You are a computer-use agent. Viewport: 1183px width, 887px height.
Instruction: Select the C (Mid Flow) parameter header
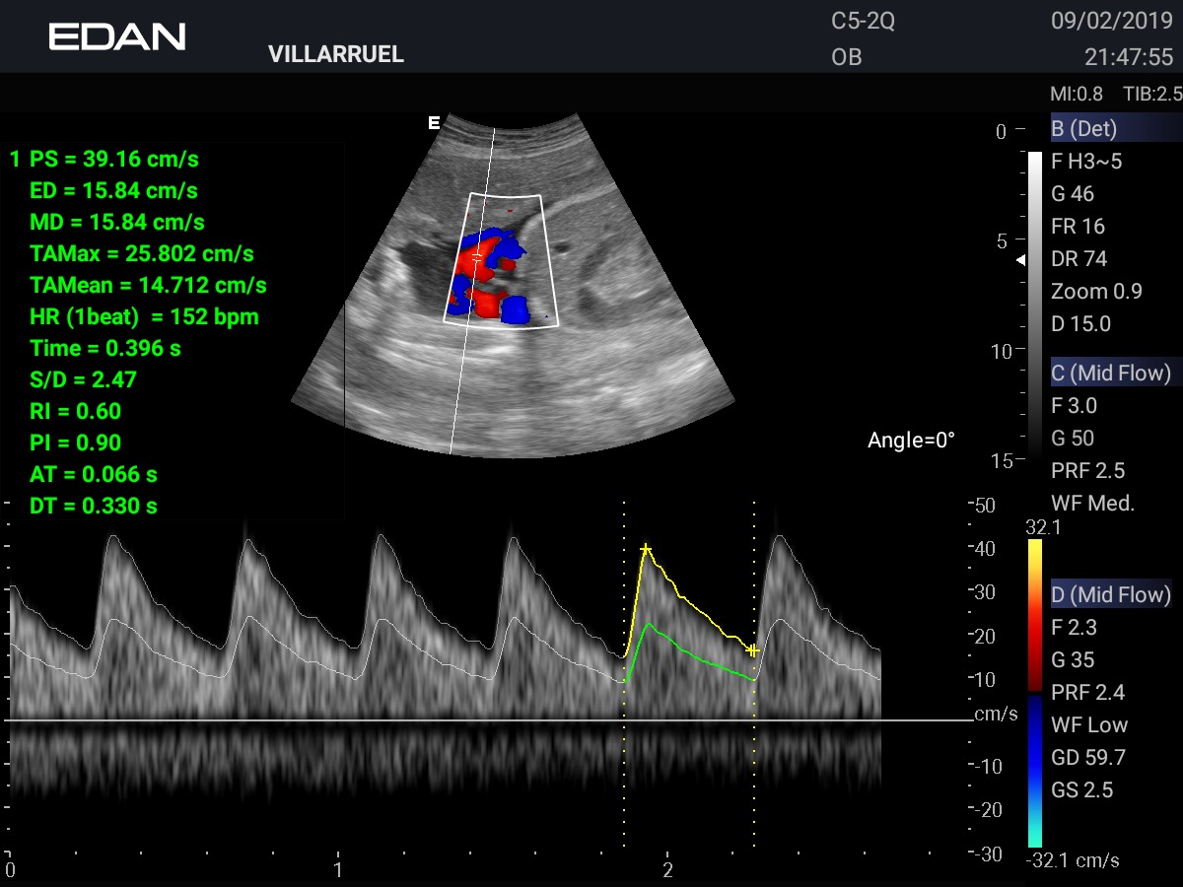(1111, 373)
